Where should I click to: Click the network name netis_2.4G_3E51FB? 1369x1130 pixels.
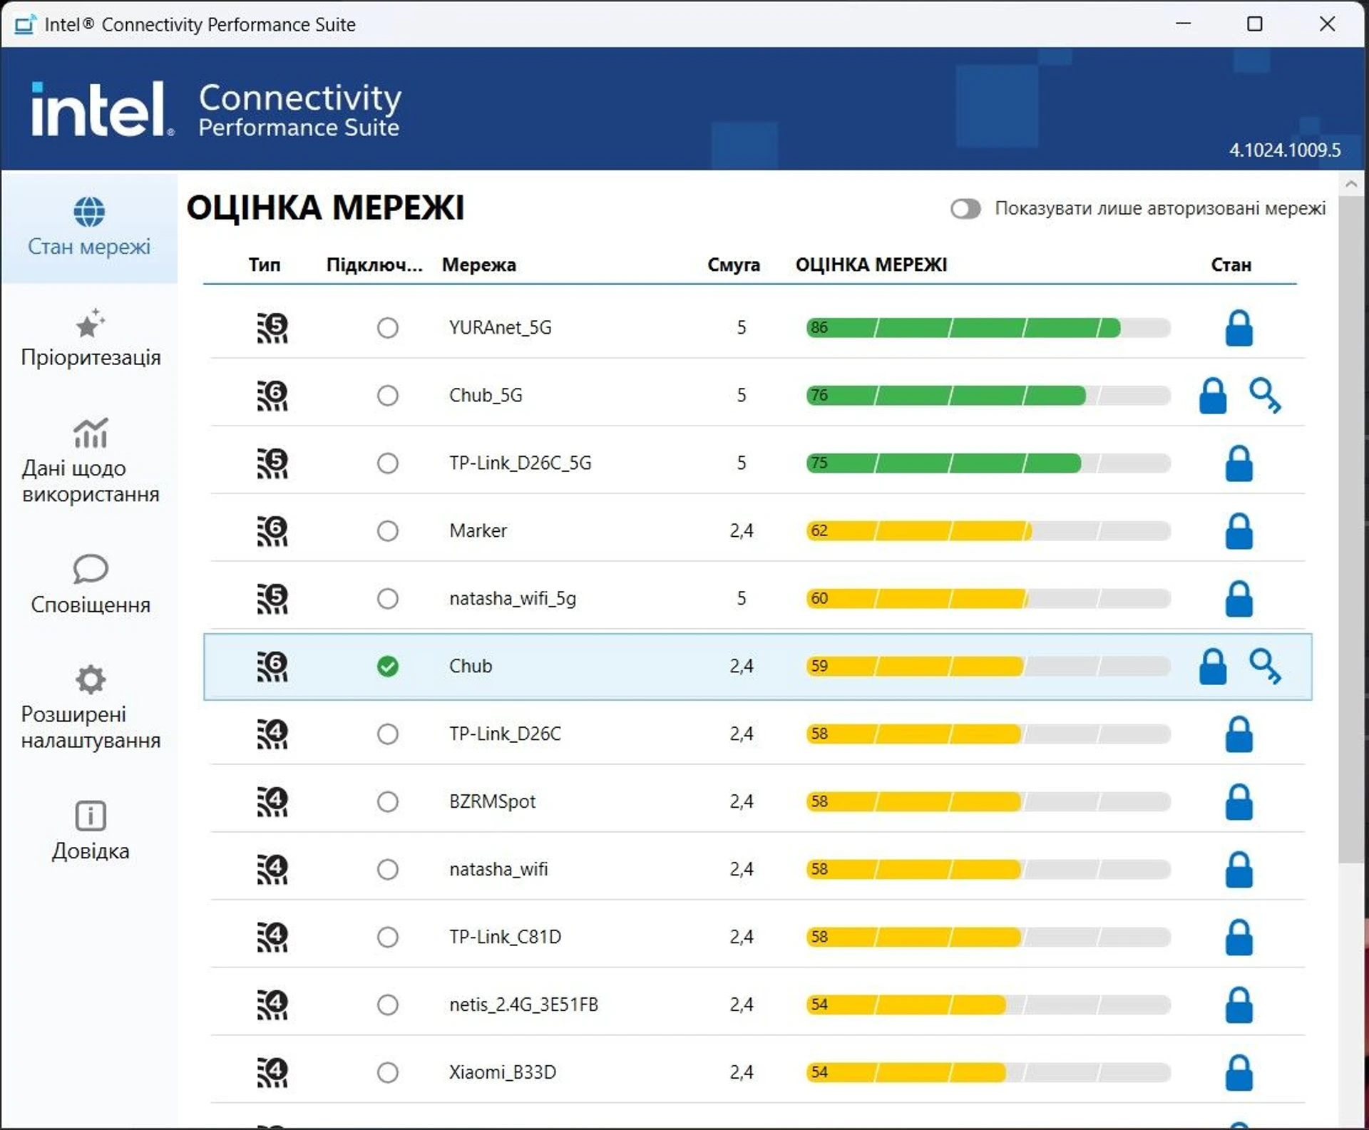point(523,1005)
